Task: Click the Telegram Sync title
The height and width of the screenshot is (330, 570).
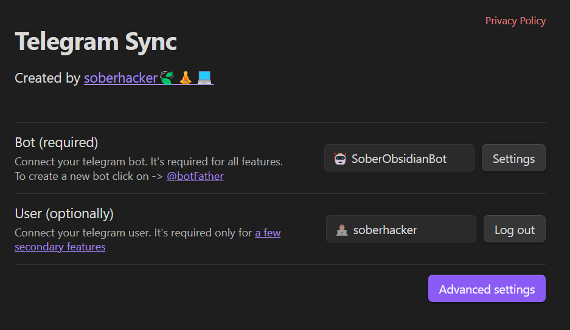Action: 96,42
